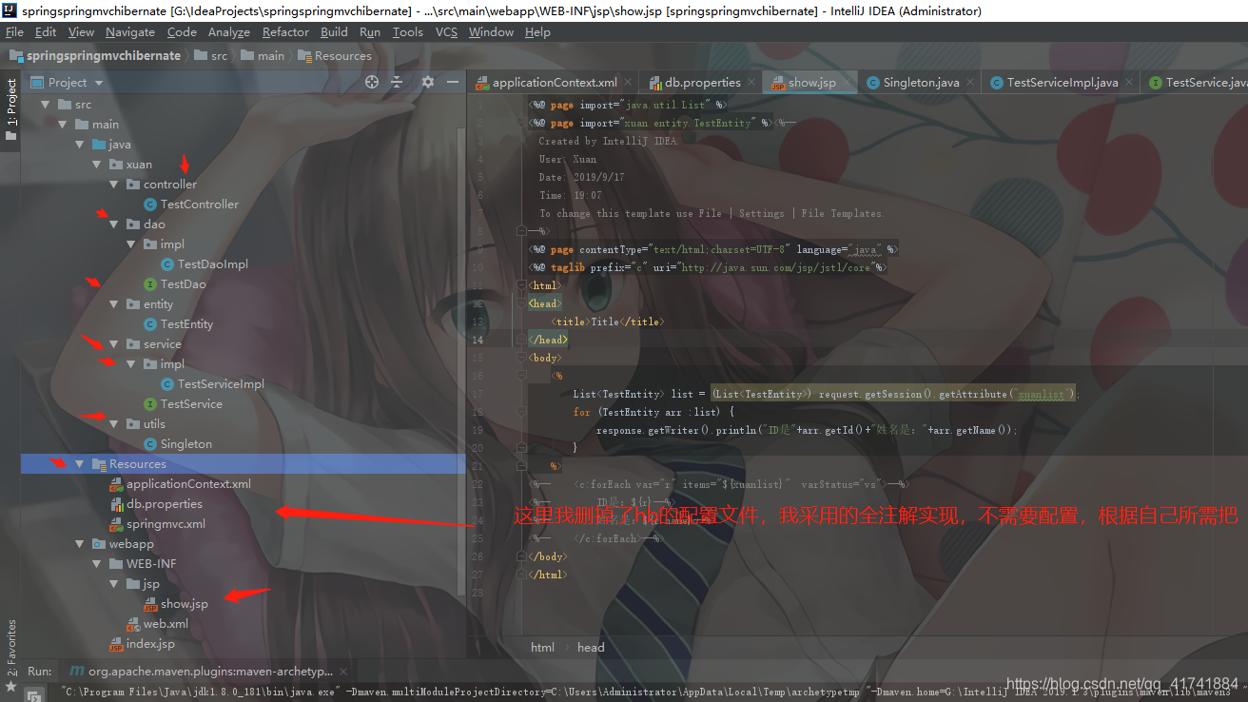Open the Build menu
This screenshot has height=702, width=1248.
(x=334, y=31)
